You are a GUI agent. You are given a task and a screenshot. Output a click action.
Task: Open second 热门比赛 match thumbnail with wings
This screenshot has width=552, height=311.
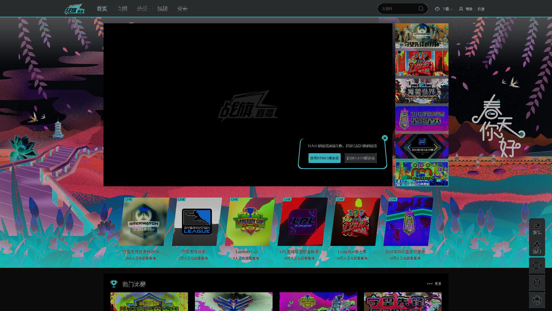(234, 301)
